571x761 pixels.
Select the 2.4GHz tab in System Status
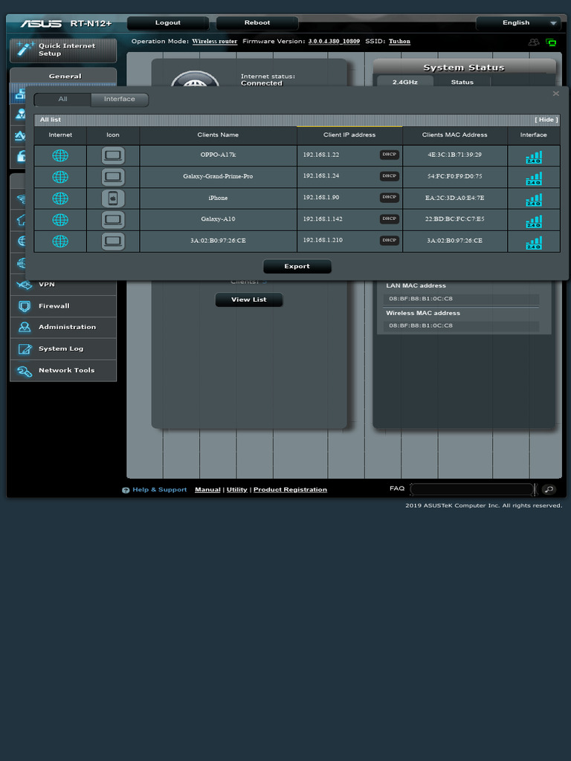[405, 82]
